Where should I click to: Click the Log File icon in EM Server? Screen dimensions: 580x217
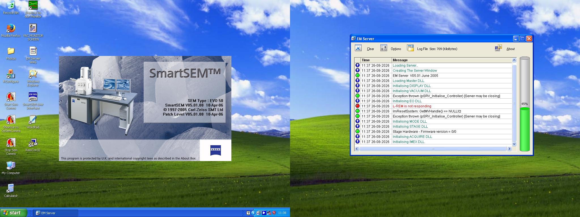[x=410, y=48]
